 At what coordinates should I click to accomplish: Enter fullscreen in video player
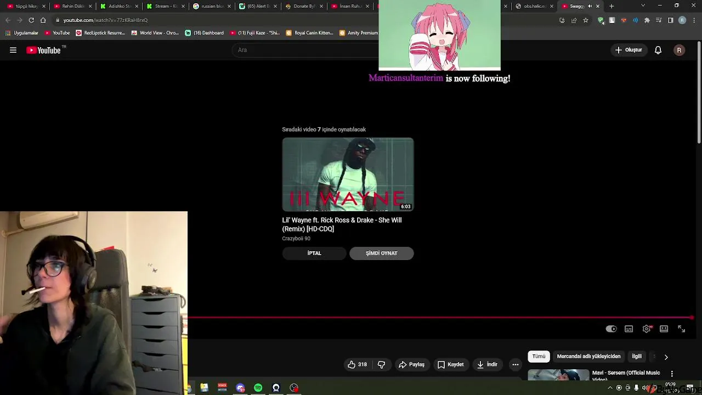coord(682,329)
